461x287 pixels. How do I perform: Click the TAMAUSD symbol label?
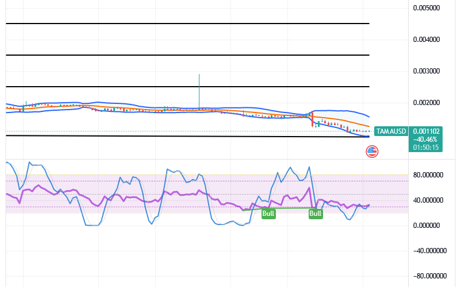391,131
